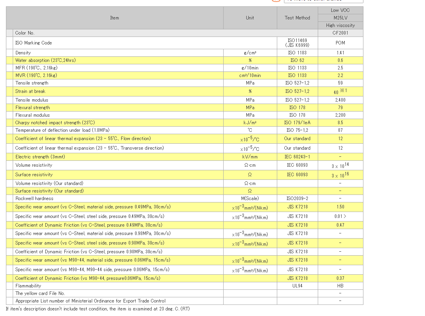Select the dynamic friction value '0.37'
The height and width of the screenshot is (316, 425).
pos(340,279)
